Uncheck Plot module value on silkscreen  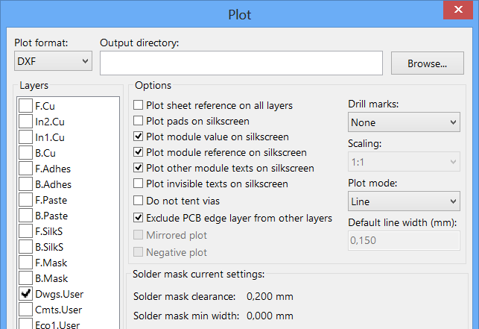(x=139, y=137)
